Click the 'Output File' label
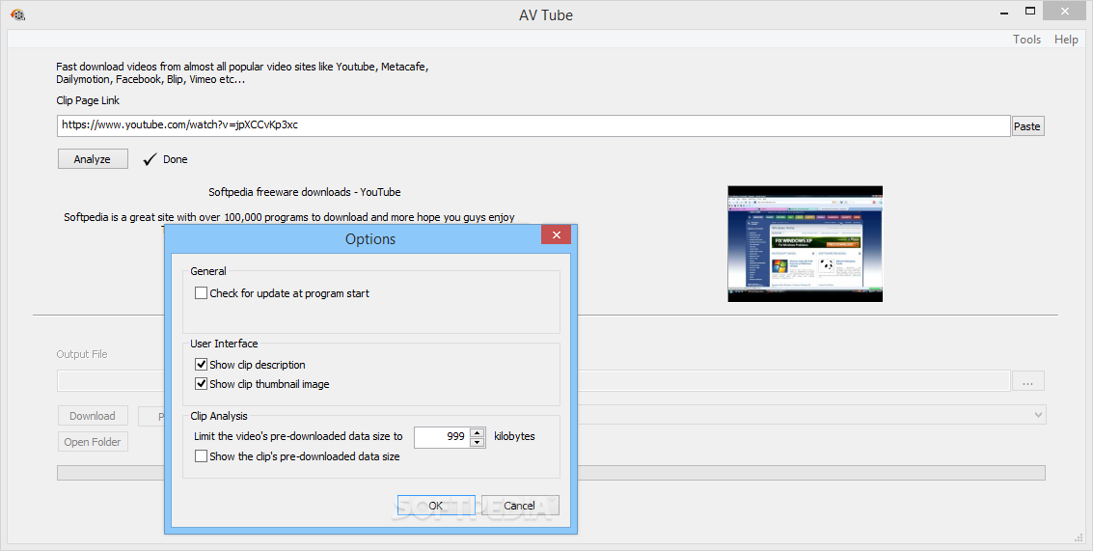Viewport: 1093px width, 551px height. (x=82, y=354)
